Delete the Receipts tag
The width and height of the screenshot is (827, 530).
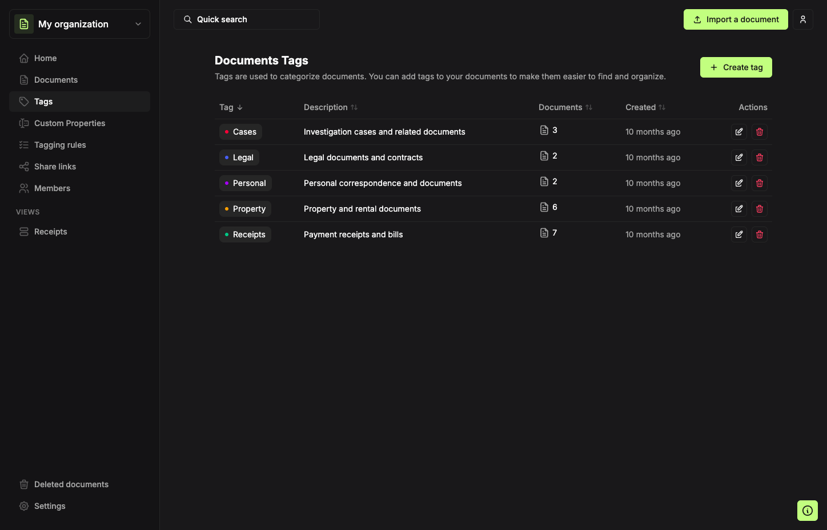click(760, 234)
